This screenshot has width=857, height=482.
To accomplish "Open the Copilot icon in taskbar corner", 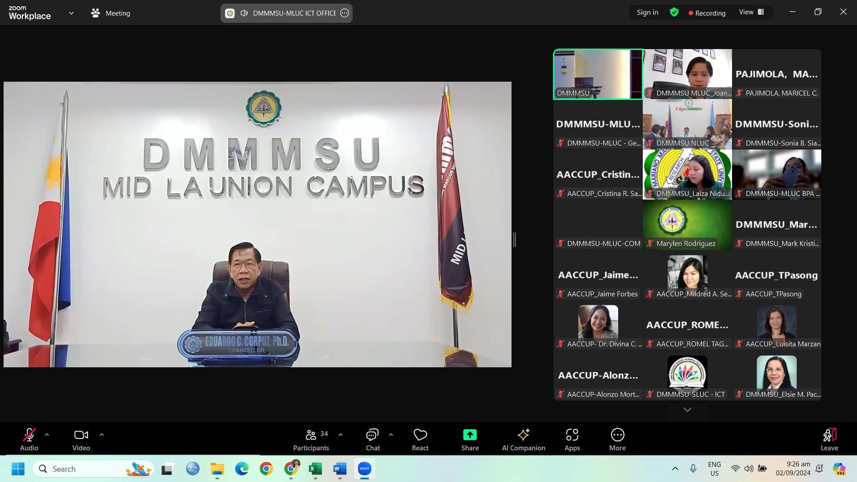I will (840, 469).
